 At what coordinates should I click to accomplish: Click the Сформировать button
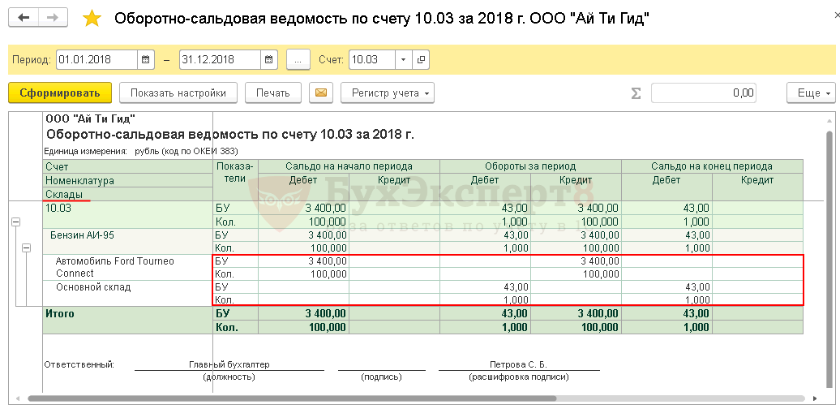(x=59, y=93)
